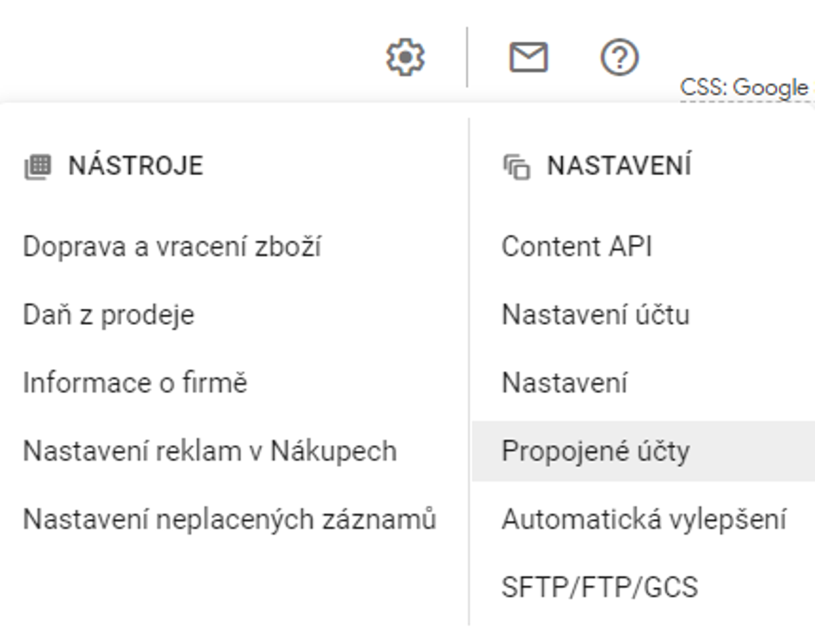Click the Nastavení stacked squares icon
Screen dimensions: 815x629
click(x=516, y=166)
